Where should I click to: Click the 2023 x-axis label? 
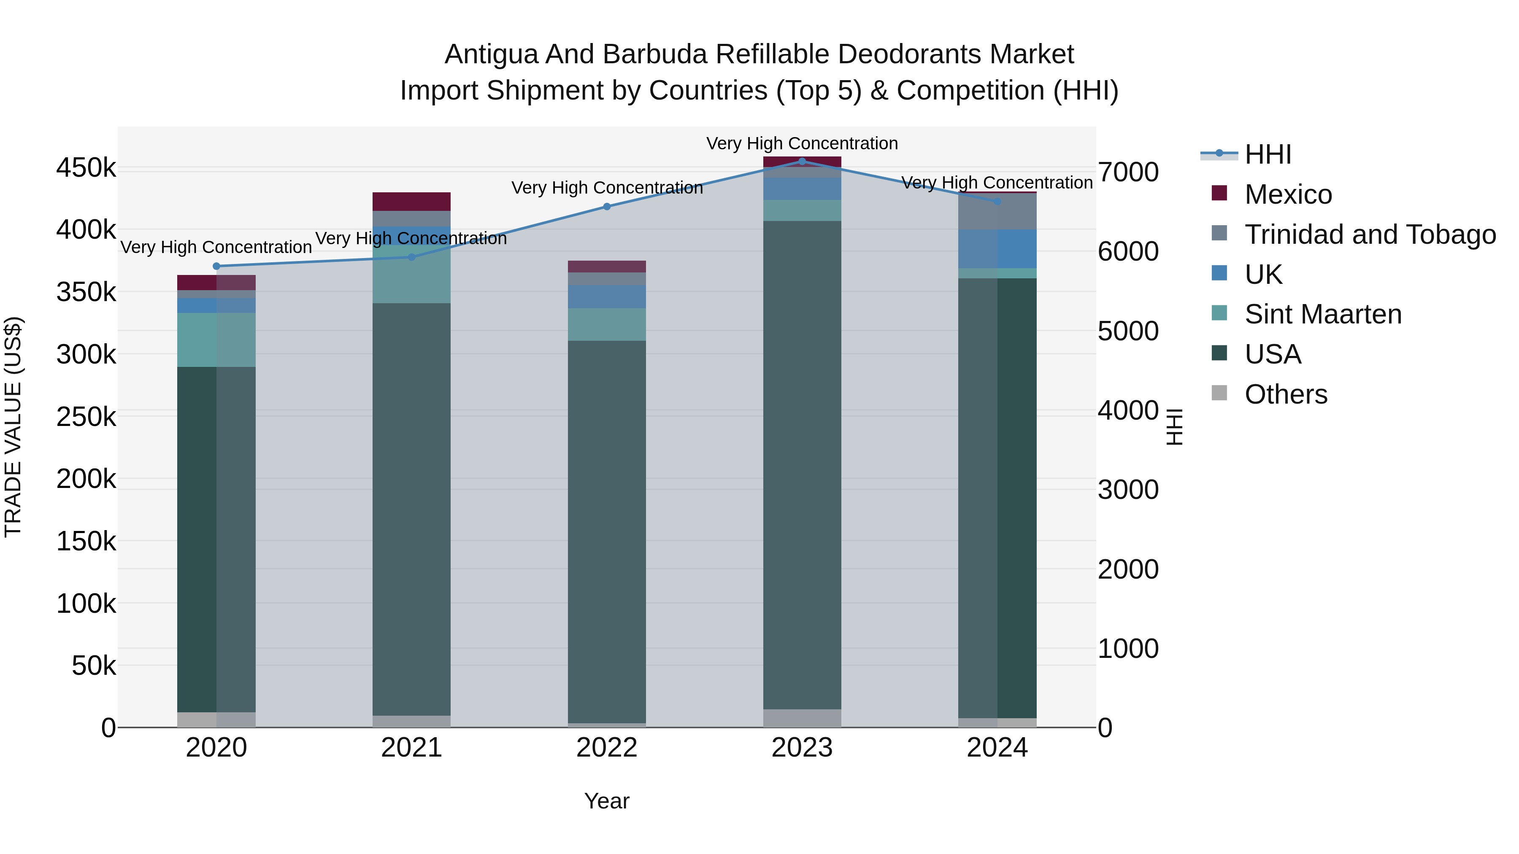click(x=802, y=748)
